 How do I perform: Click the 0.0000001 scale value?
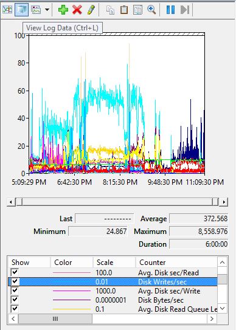pos(111,300)
